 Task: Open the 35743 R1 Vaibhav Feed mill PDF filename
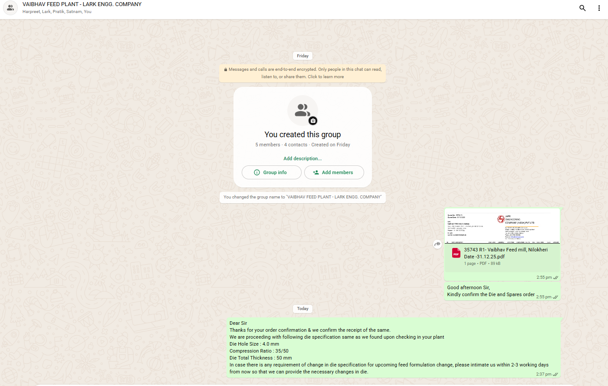pos(506,253)
